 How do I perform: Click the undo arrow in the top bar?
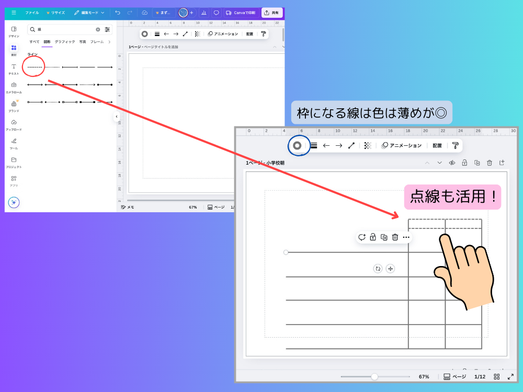coord(118,13)
